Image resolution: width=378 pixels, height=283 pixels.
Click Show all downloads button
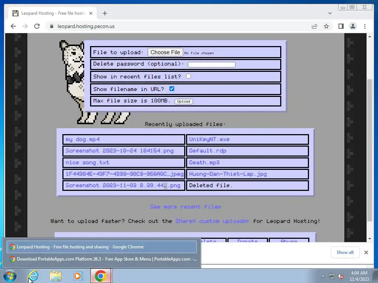tap(345, 252)
